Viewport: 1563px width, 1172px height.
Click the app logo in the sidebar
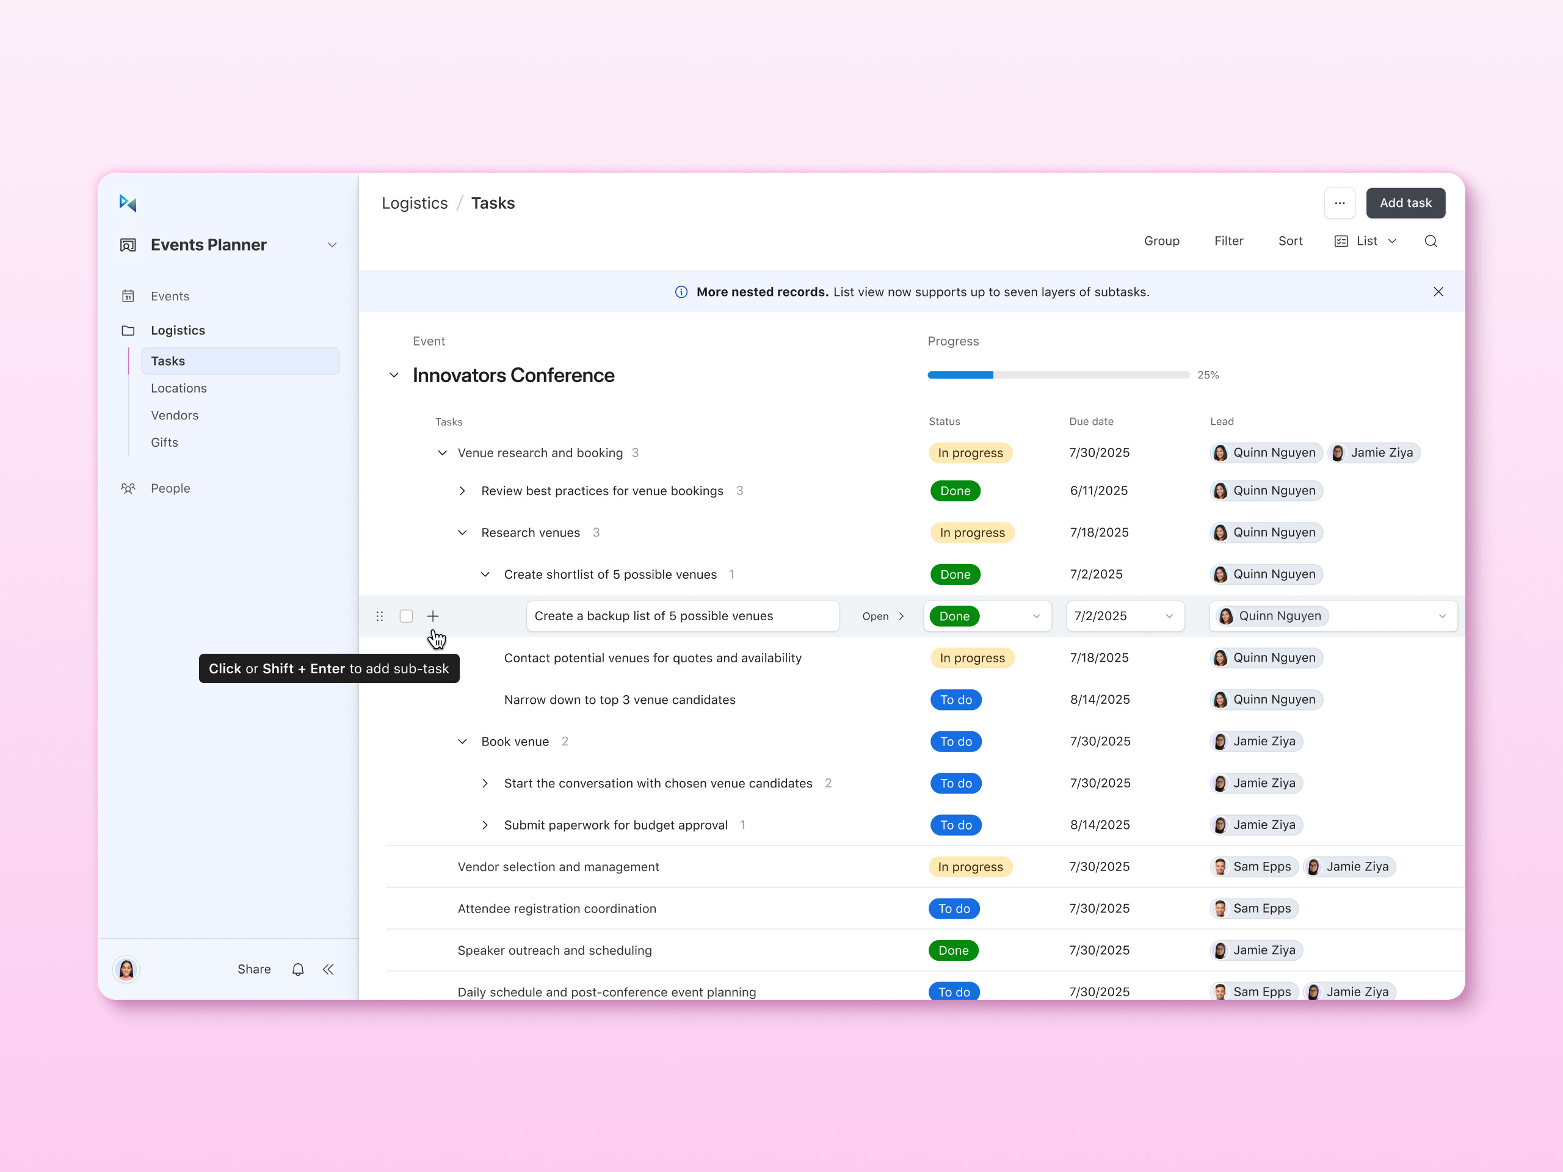coord(128,203)
